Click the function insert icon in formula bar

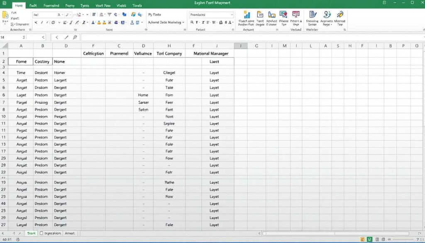75,37
